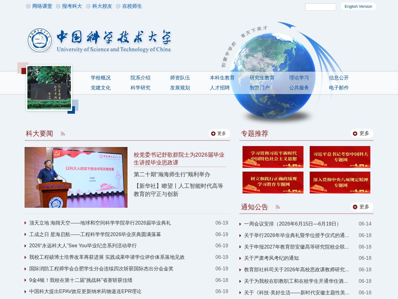This screenshot has height=299, width=398.
Task: Select 研究生教育 menu item
Action: (262, 78)
